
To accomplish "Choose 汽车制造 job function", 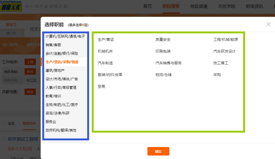I will [x=105, y=63].
